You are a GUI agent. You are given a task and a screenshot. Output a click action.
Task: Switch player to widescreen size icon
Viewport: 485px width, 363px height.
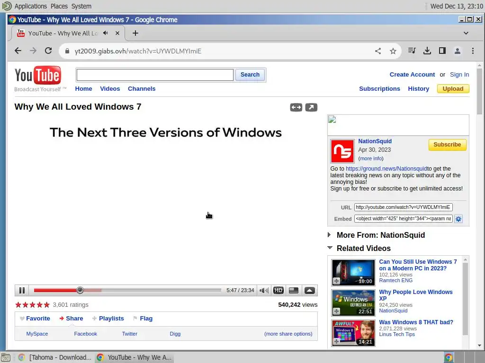[x=294, y=291]
